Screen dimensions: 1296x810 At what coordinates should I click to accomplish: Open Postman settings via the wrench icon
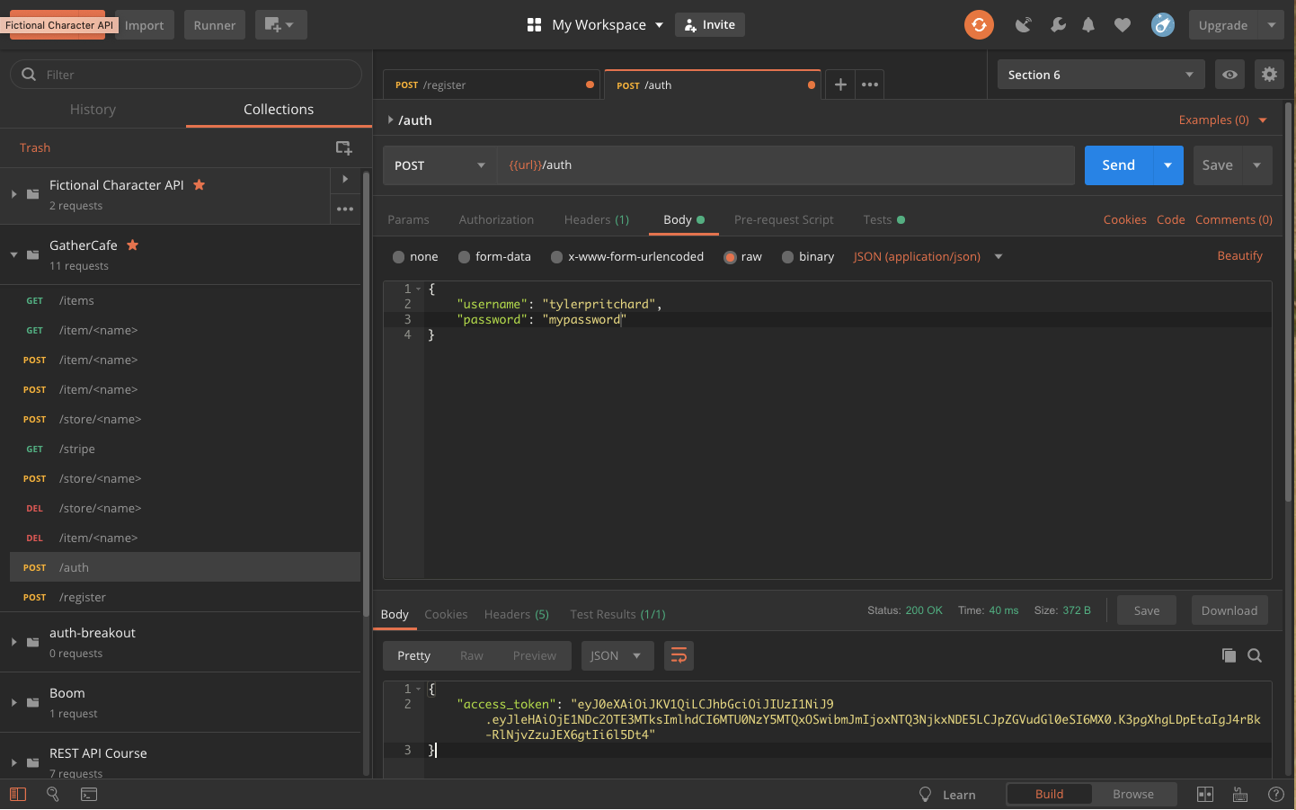pyautogui.click(x=1058, y=24)
